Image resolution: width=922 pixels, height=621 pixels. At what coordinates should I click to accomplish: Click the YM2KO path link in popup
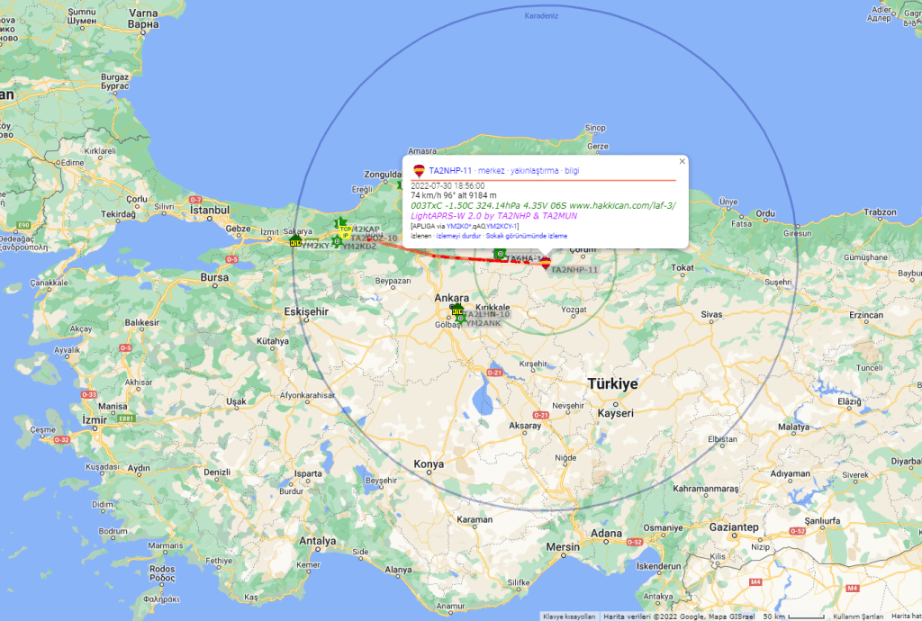point(456,226)
